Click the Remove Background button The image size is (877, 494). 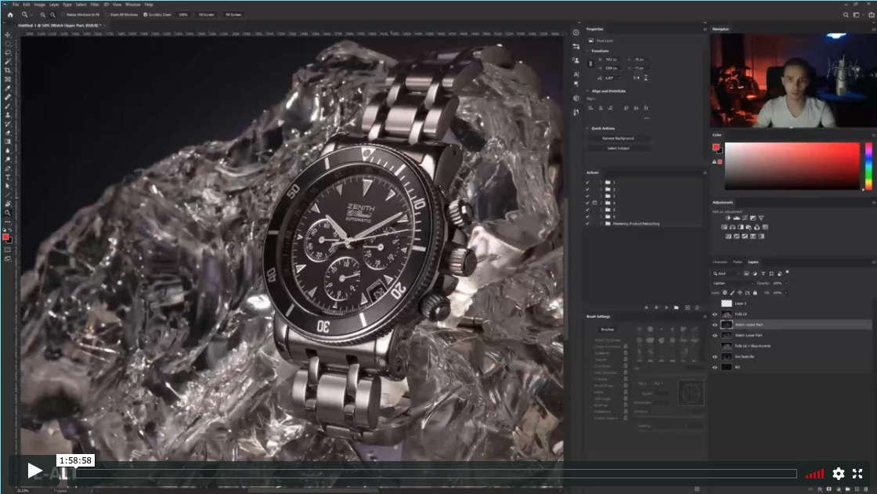[618, 139]
